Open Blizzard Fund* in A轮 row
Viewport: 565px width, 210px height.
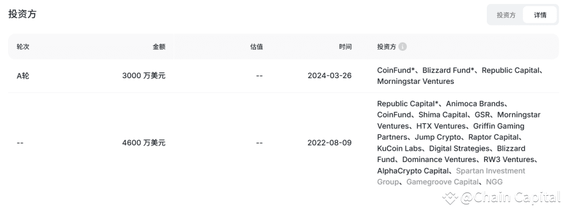[x=448, y=70]
